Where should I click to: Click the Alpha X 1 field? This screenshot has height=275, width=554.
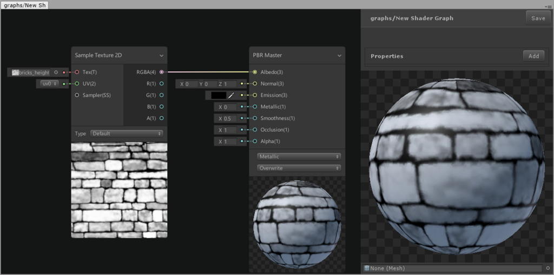pyautogui.click(x=229, y=142)
